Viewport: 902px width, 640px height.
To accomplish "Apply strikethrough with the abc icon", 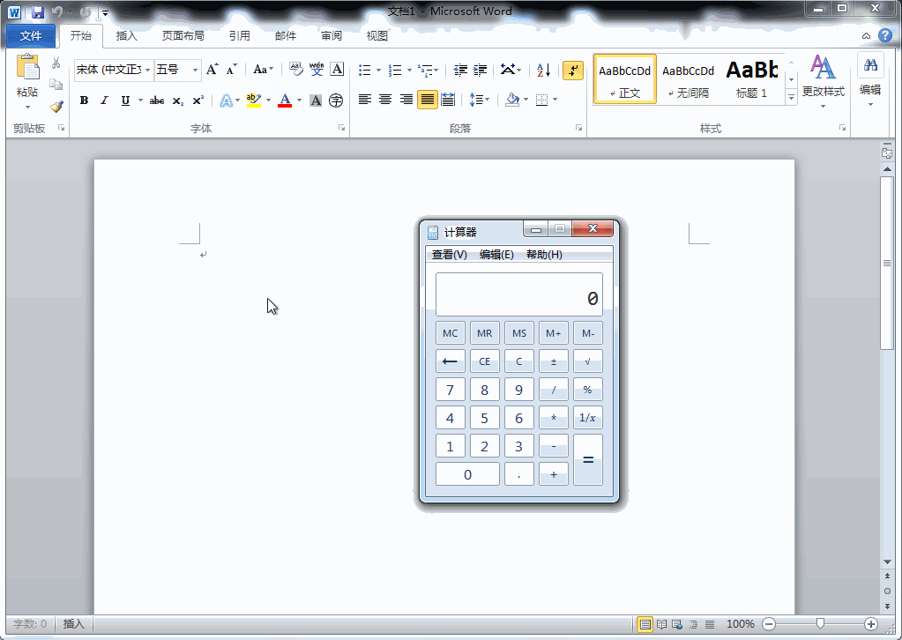I will coord(157,100).
